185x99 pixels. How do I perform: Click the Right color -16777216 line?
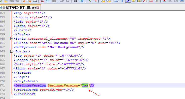(x=50, y=69)
